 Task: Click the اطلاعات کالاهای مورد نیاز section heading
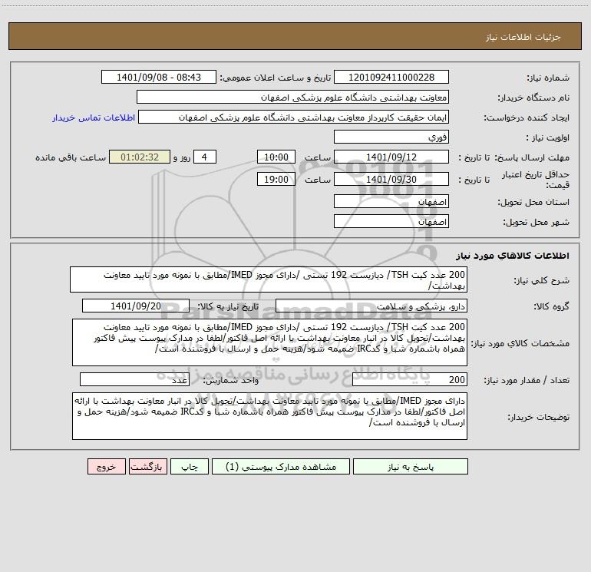[513, 256]
